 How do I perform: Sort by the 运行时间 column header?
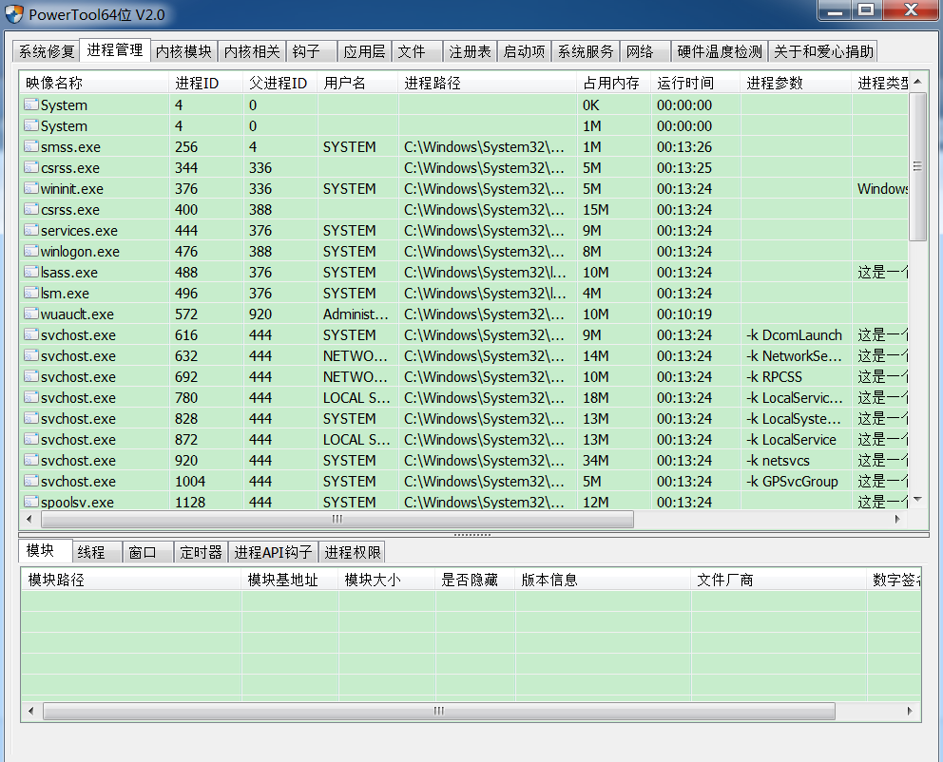(696, 83)
